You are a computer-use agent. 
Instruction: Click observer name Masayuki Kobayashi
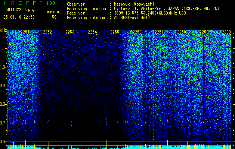tap(134, 4)
